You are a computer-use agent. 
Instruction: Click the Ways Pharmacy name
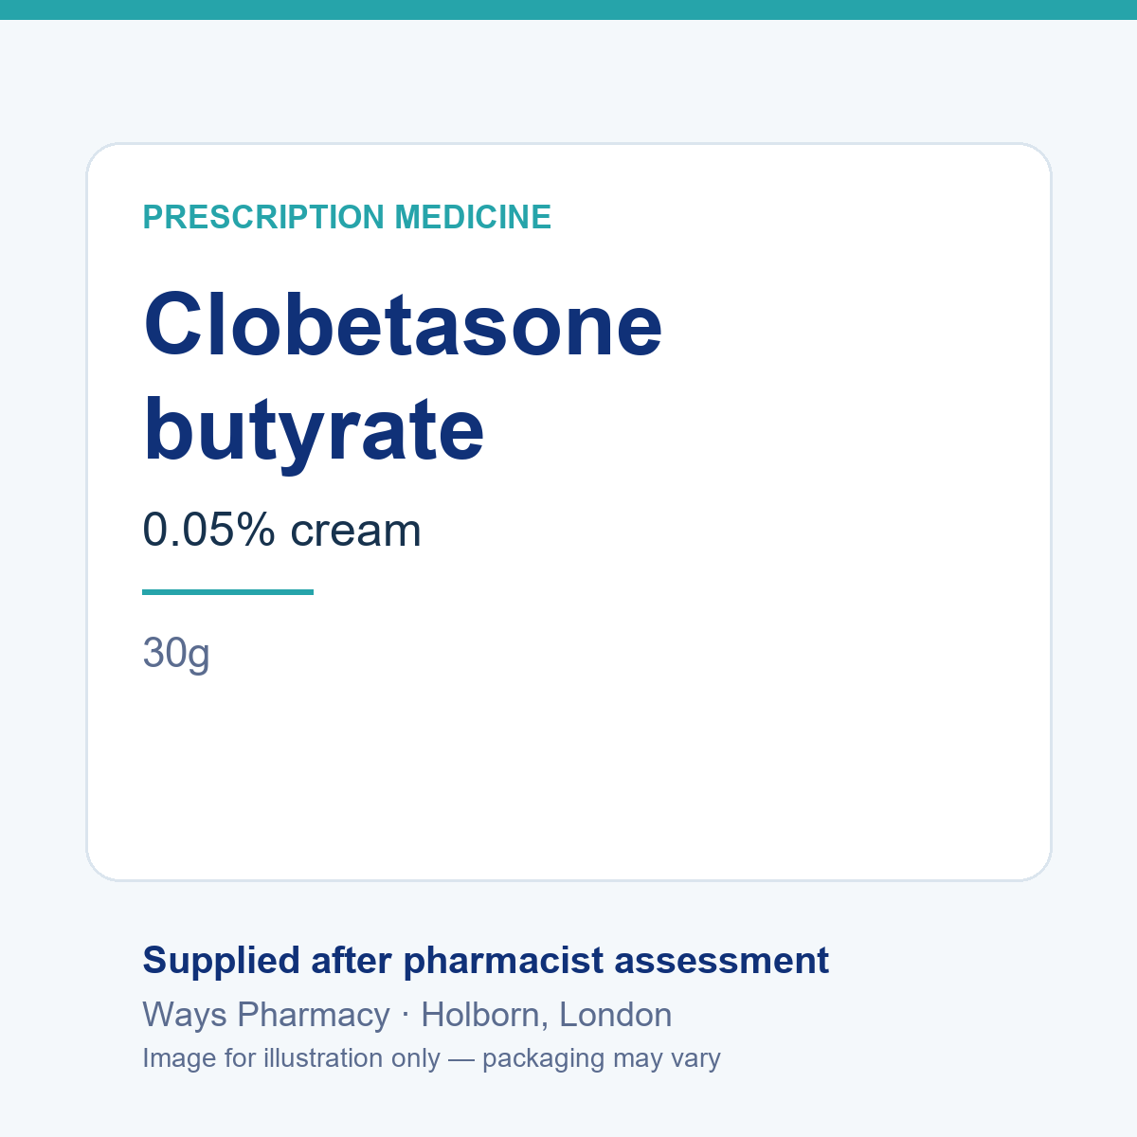[x=266, y=1016]
